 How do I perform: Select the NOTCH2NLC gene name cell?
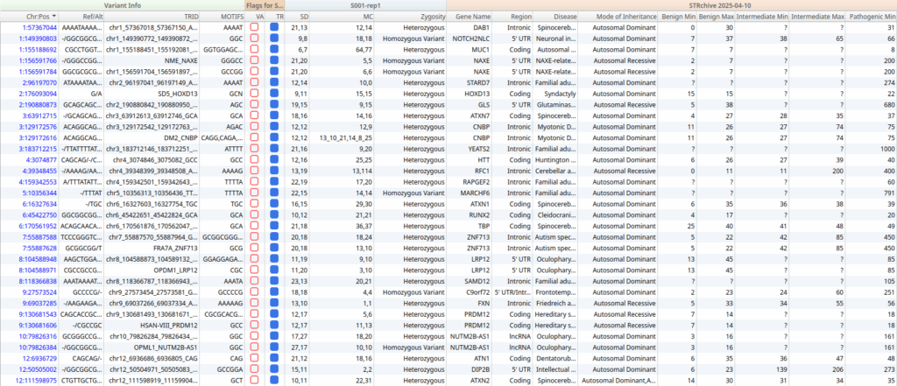pos(470,39)
